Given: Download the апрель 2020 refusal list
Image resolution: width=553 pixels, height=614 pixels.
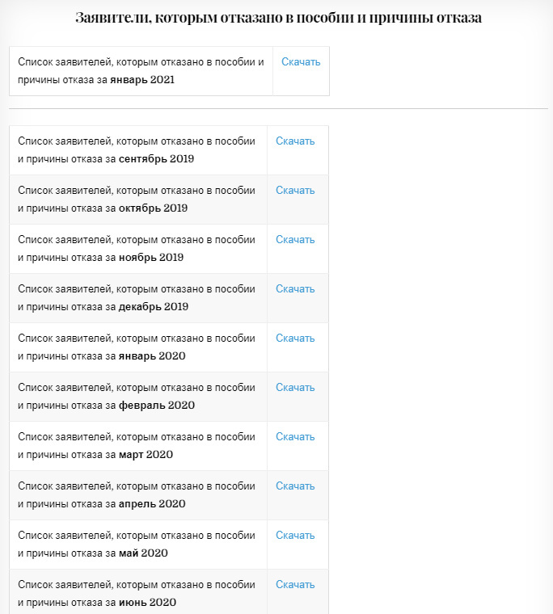Looking at the screenshot, I should [295, 486].
